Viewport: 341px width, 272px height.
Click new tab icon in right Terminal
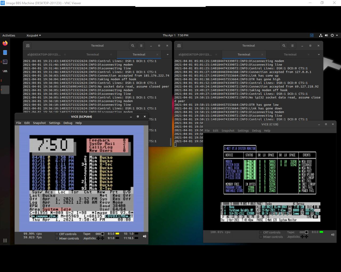coord(179,46)
